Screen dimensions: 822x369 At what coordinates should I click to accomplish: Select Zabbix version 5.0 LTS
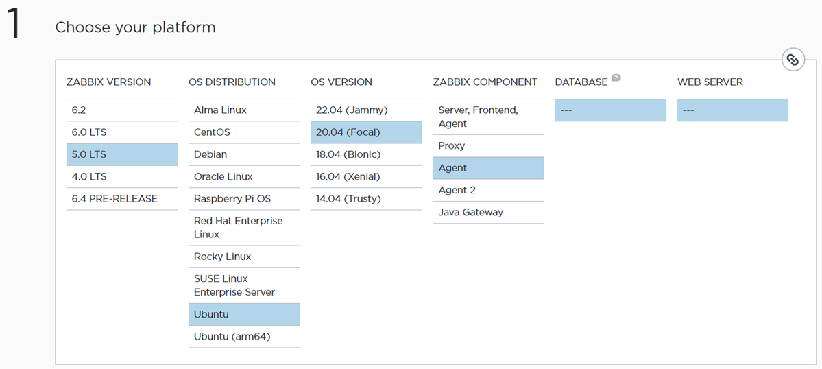[122, 154]
